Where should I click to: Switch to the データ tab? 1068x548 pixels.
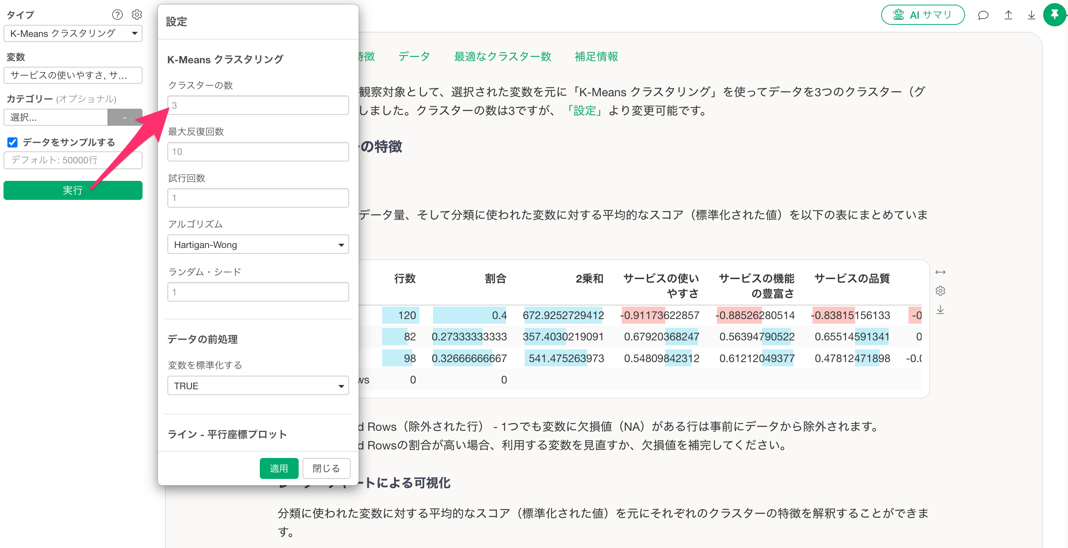pos(414,56)
